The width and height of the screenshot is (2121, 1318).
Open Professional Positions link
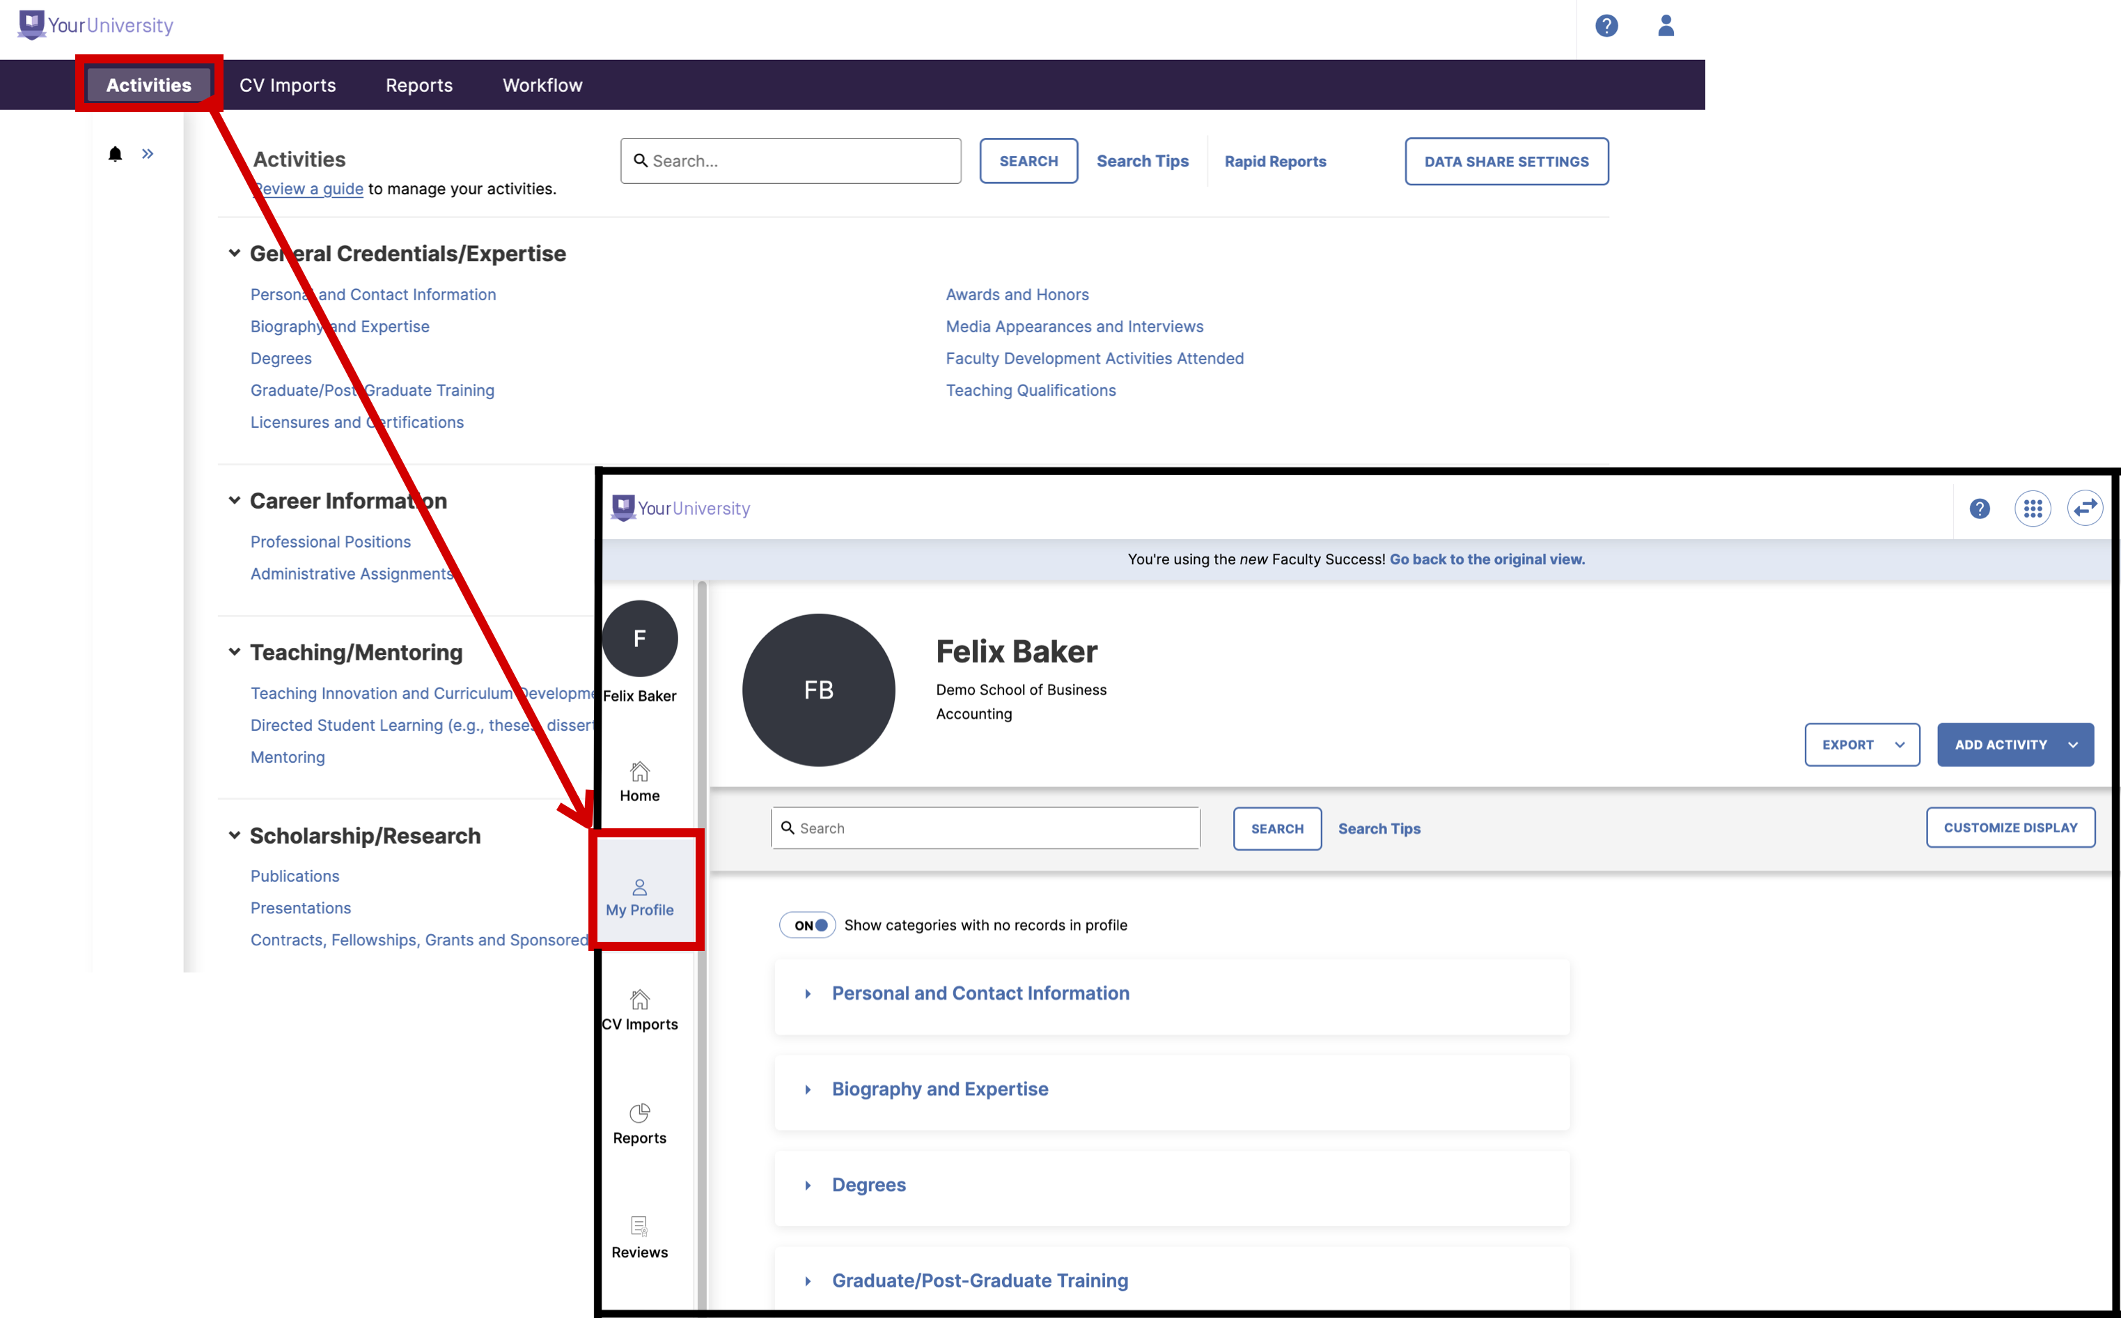click(x=330, y=541)
